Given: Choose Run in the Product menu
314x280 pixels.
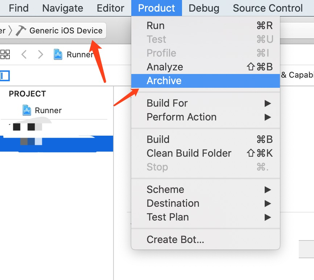Looking at the screenshot, I should click(x=156, y=26).
